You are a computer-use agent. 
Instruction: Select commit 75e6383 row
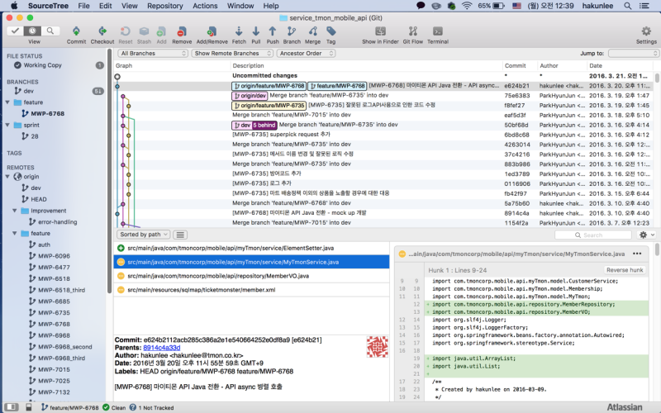pos(383,96)
